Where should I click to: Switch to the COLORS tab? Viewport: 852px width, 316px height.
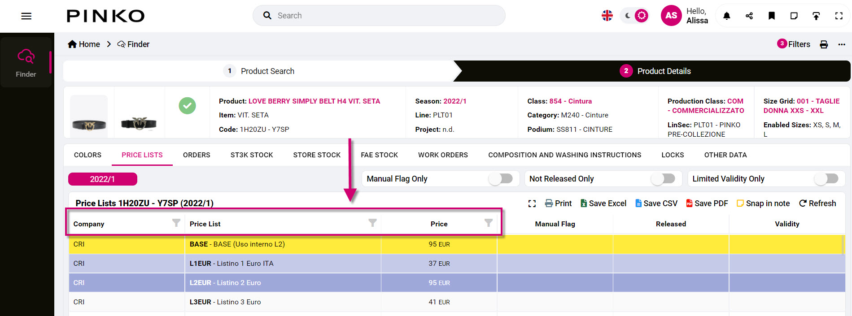(x=87, y=155)
